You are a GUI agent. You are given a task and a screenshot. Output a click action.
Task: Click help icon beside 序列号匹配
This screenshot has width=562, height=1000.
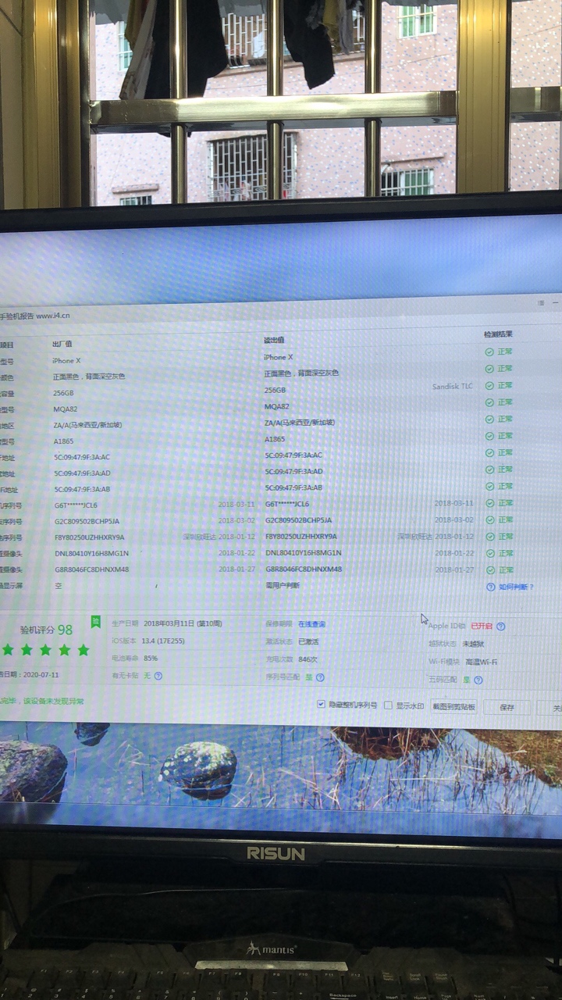[x=320, y=677]
